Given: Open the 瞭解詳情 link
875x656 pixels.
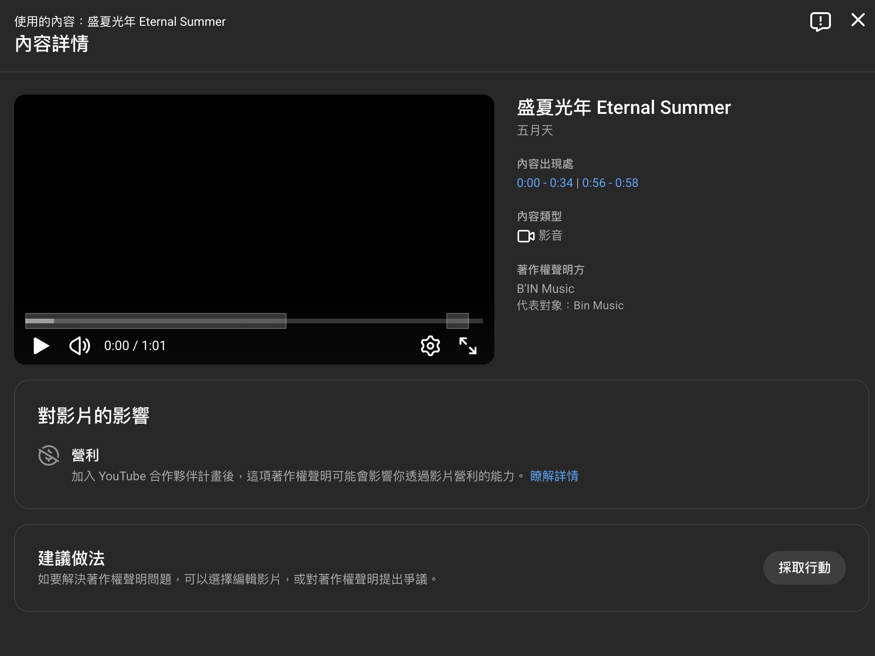Looking at the screenshot, I should click(x=554, y=476).
